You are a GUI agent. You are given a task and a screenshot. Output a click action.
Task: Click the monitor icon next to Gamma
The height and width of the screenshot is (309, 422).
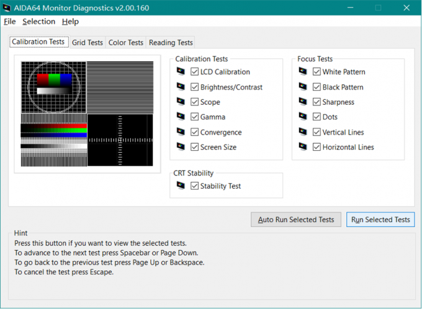[180, 117]
